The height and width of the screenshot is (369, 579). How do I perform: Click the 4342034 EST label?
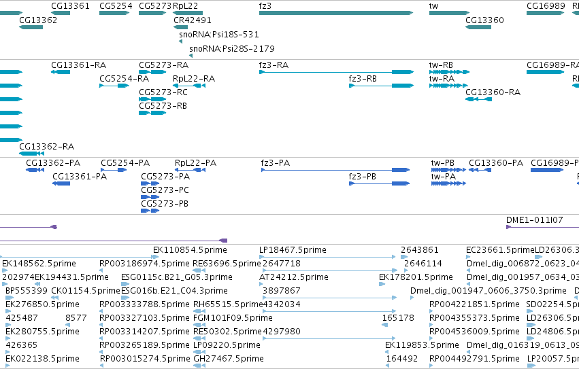point(282,304)
